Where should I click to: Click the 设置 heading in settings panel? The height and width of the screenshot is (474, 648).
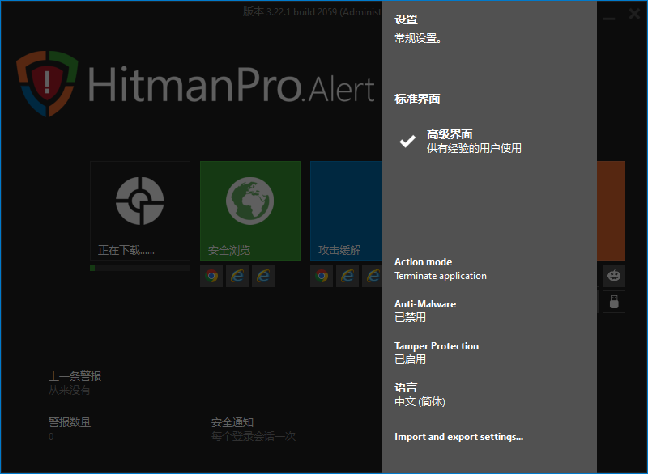(x=407, y=19)
